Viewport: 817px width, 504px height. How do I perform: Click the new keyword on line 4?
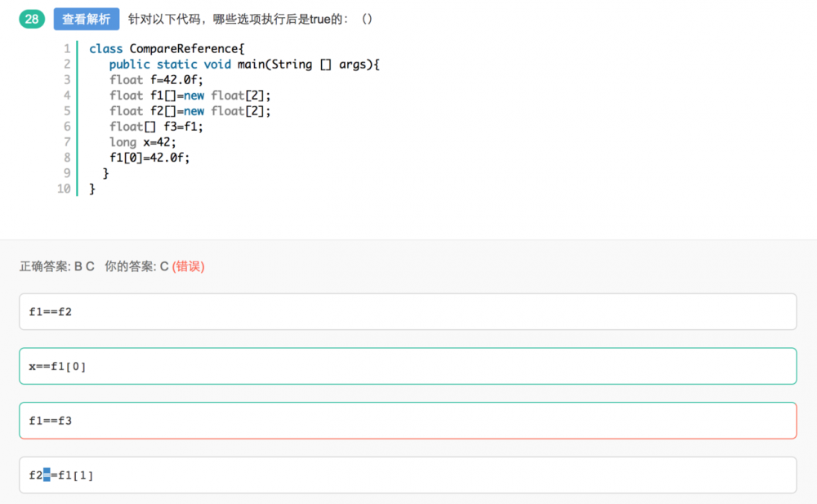(194, 95)
